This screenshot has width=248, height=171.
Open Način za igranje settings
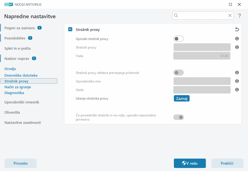pos(17,87)
